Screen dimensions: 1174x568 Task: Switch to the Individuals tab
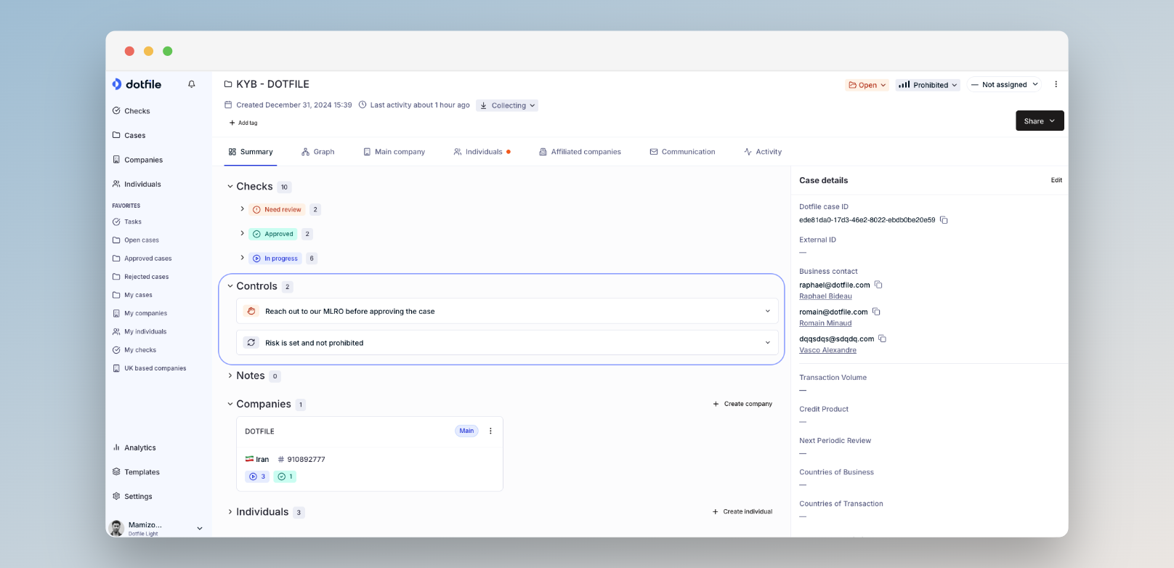pos(482,152)
